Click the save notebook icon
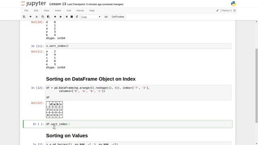This screenshot has width=258, height=145. click(x=24, y=17)
